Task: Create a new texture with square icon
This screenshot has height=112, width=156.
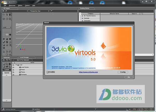Action: [x=7, y=45]
